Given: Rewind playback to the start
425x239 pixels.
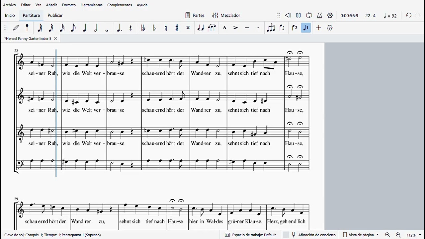Looking at the screenshot, I should [x=288, y=15].
